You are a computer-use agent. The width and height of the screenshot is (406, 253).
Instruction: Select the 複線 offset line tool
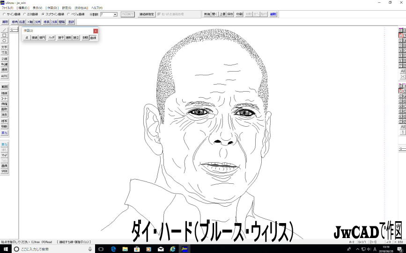point(4,93)
